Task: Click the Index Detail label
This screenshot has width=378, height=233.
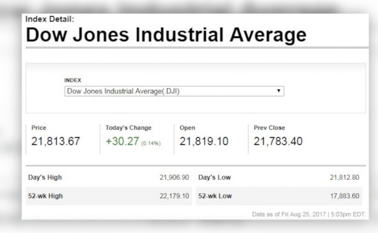Action: 45,19
